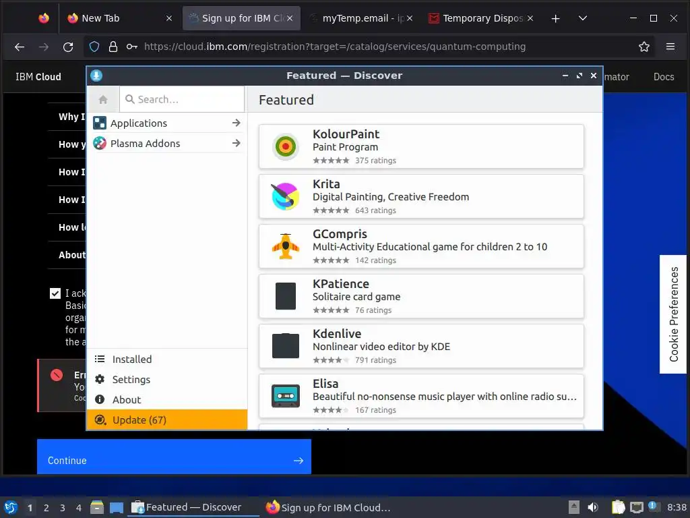Open the Elisa music player title
The height and width of the screenshot is (518, 690).
pyautogui.click(x=325, y=384)
